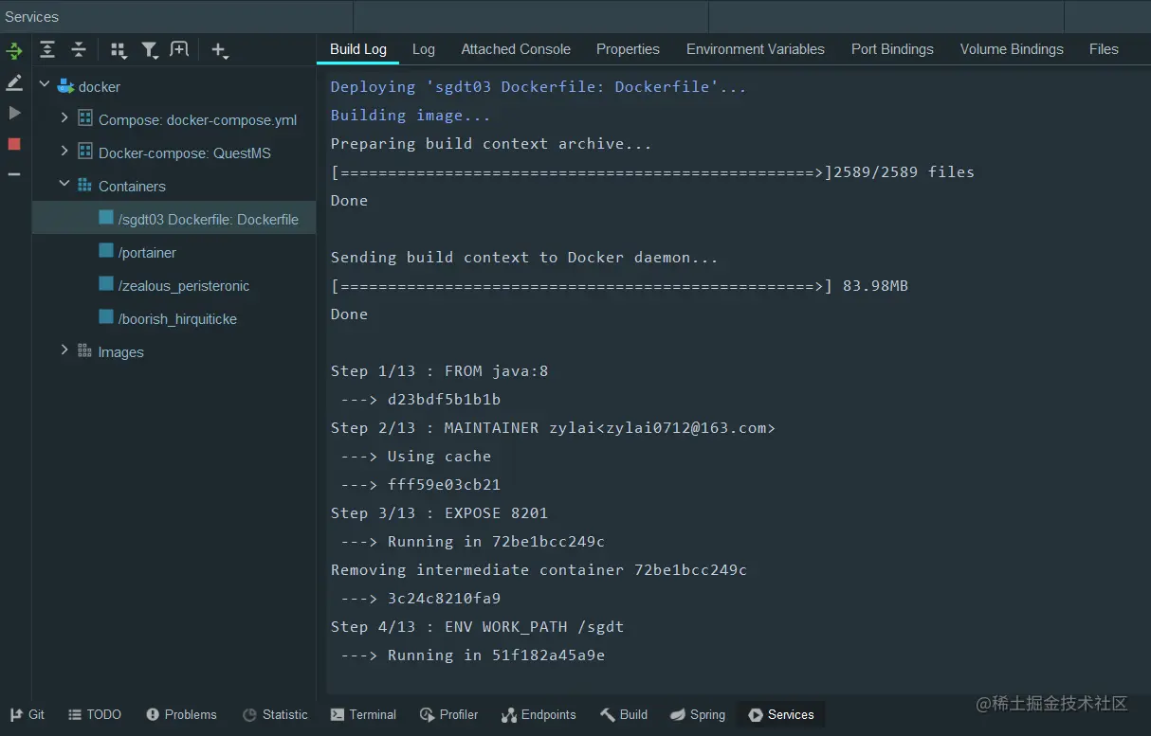Open the TODO tool window
Viewport: 1151px width, 736px height.
95,714
